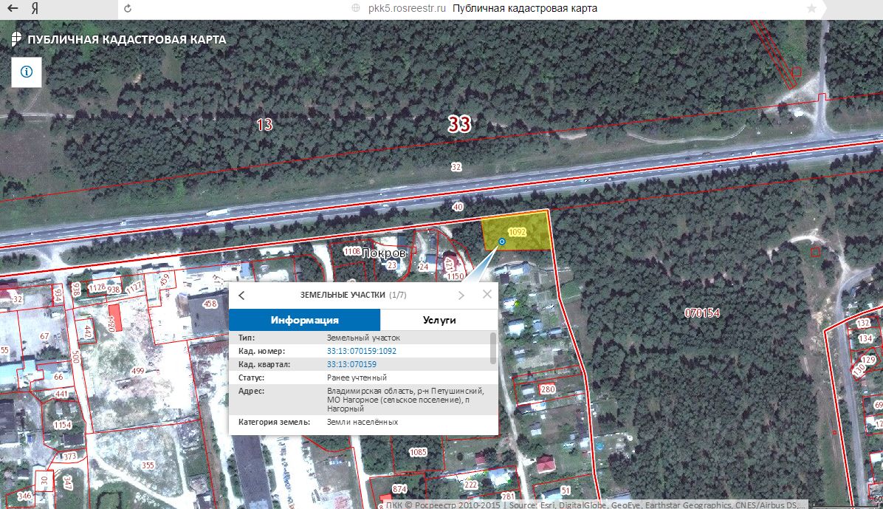Go to next land parcel result

point(461,296)
